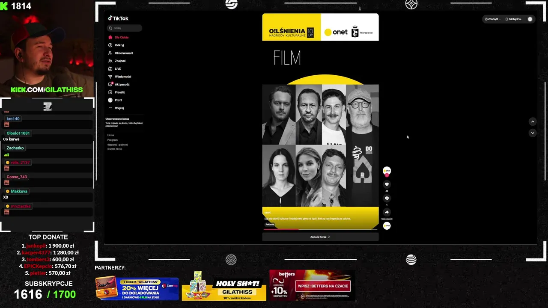
Task: Open the video comments
Action: coord(387,198)
